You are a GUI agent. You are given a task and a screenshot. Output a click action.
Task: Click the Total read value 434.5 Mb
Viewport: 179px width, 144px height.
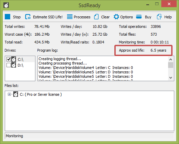pyautogui.click(x=42, y=42)
